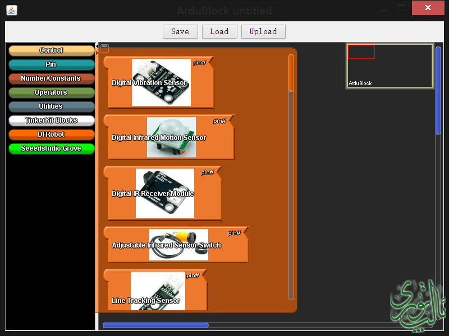Click the red viewport box in minimap
449x336 pixels.
click(361, 52)
